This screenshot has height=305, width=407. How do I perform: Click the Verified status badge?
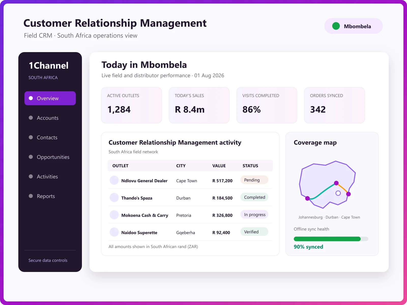(254, 232)
